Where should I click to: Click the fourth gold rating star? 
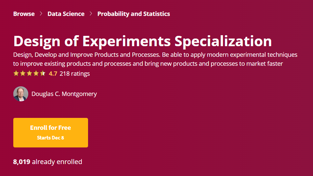pyautogui.click(x=36, y=73)
